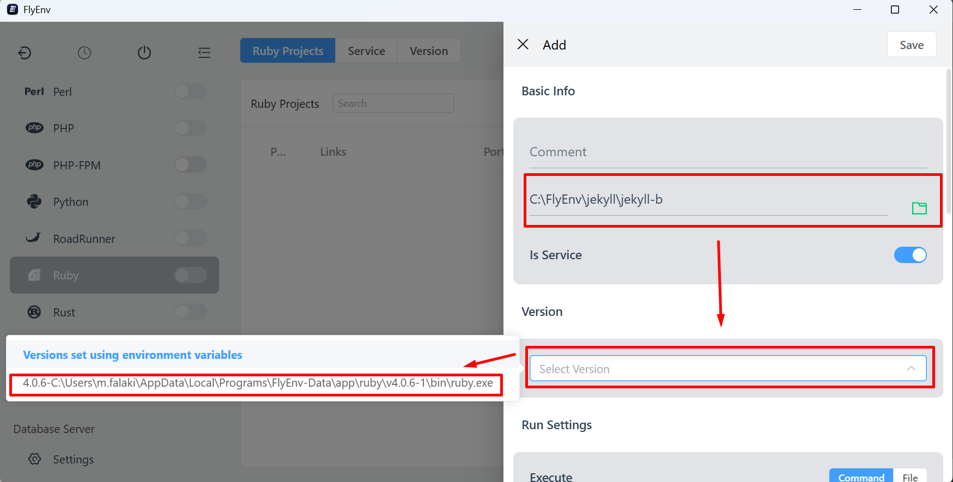The image size is (953, 482).
Task: Toggle the Python service switch
Action: [x=191, y=202]
